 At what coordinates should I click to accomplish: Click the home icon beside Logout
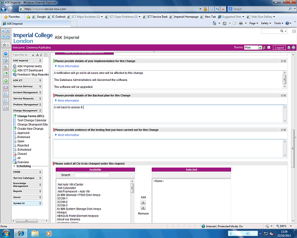pyautogui.click(x=288, y=47)
